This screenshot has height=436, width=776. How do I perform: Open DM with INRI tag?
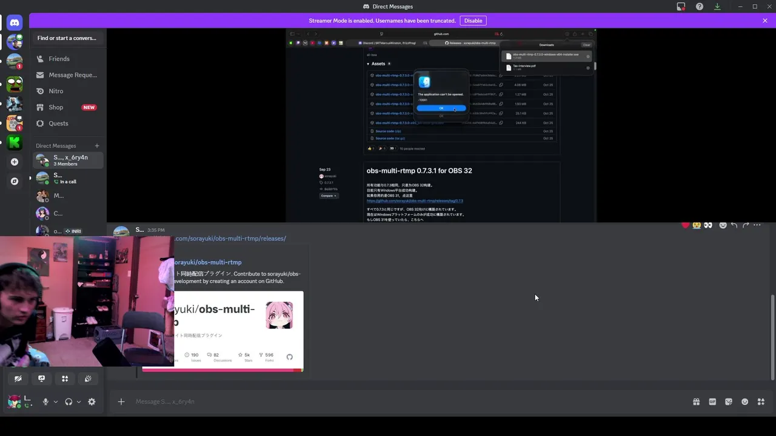point(67,231)
